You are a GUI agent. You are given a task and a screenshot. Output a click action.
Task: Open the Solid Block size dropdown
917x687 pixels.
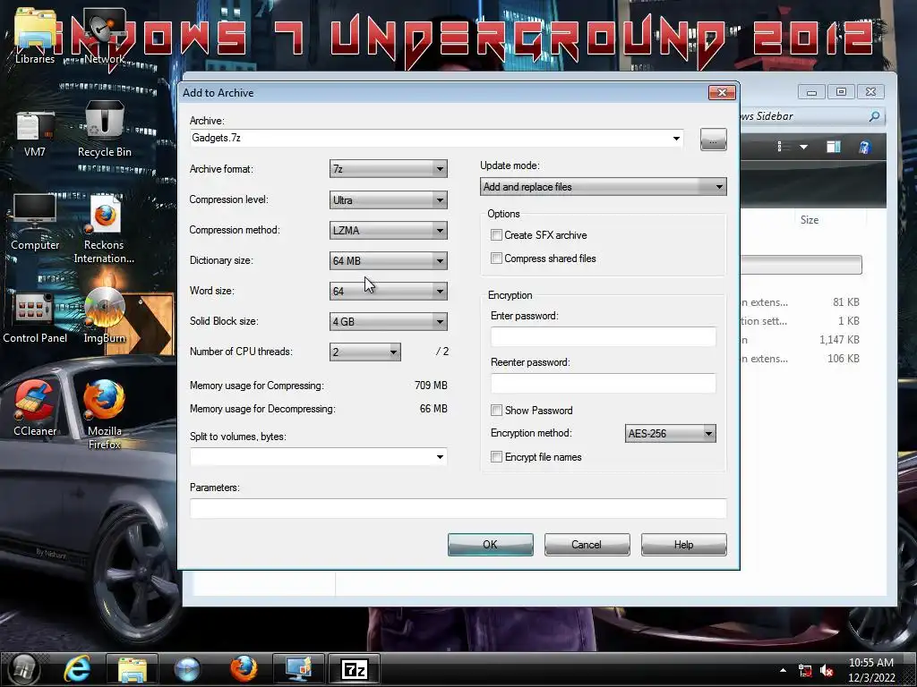pyautogui.click(x=389, y=321)
